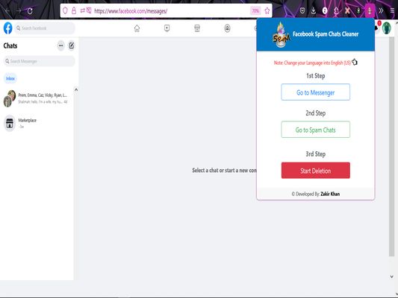Click the Spam Chats Cleaner logo image
This screenshot has height=298, width=398.
pyautogui.click(x=282, y=35)
